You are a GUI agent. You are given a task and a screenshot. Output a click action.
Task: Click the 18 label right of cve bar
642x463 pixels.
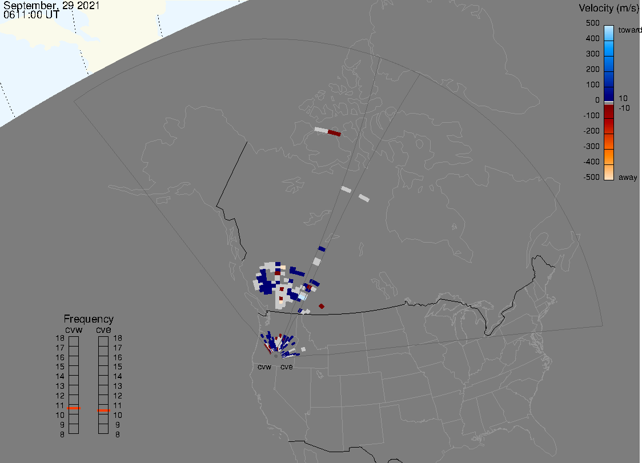tap(118, 338)
